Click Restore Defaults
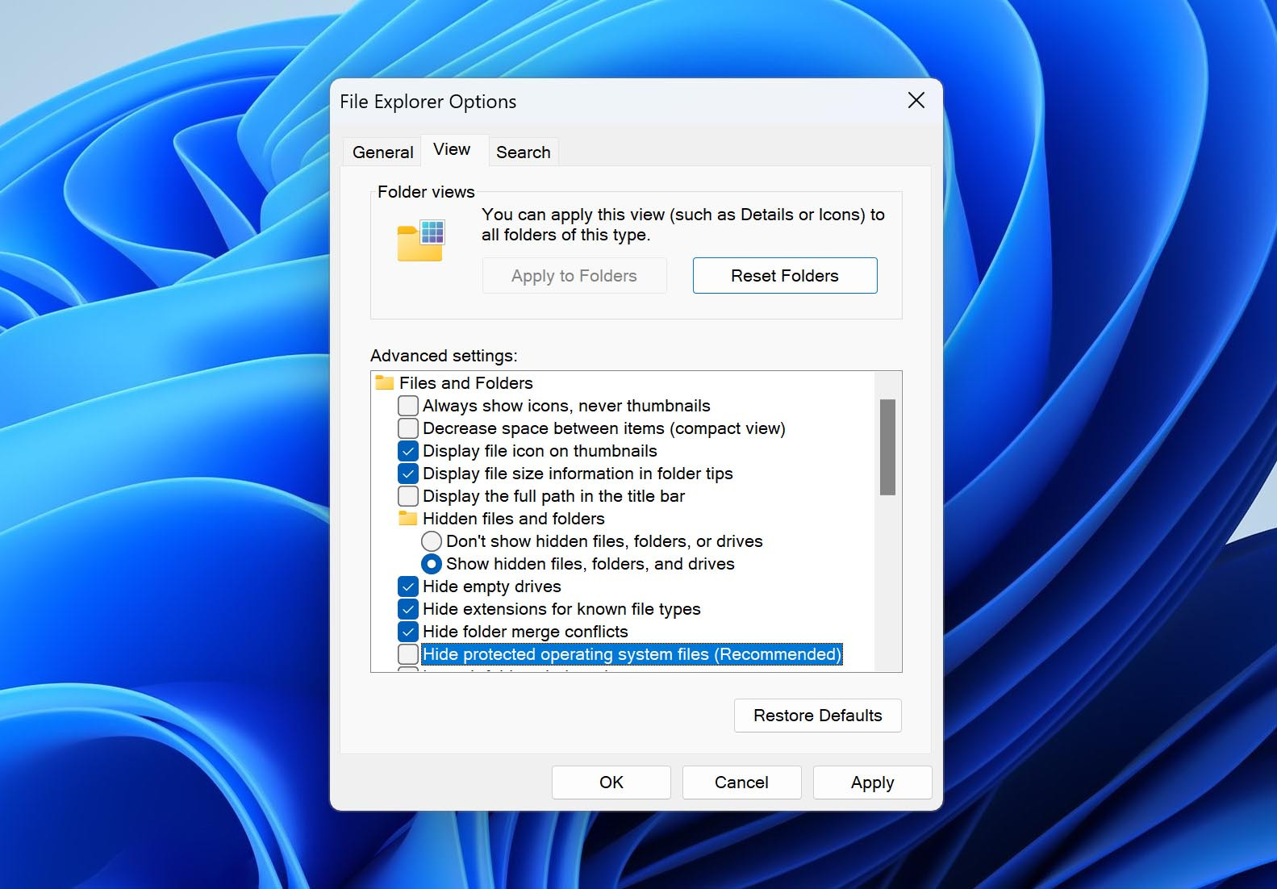This screenshot has width=1277, height=889. [817, 716]
